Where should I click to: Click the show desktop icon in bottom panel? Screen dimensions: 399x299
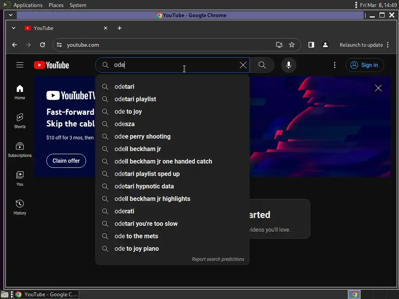[5, 295]
